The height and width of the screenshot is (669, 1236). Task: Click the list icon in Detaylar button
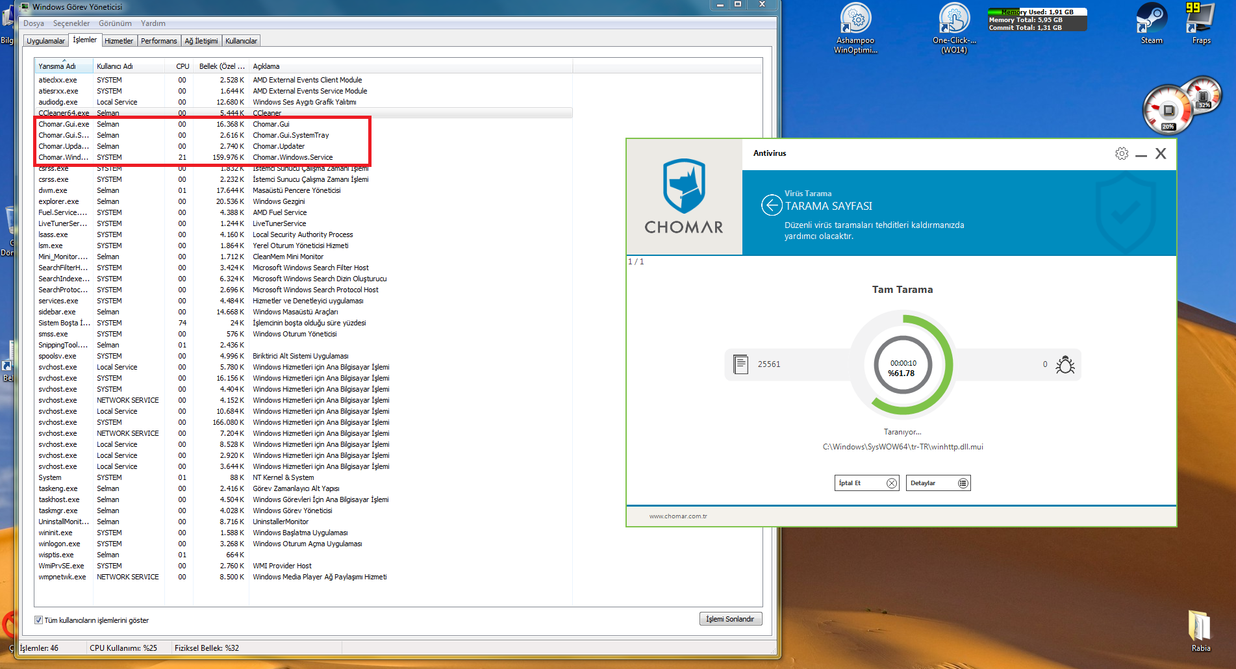point(963,483)
